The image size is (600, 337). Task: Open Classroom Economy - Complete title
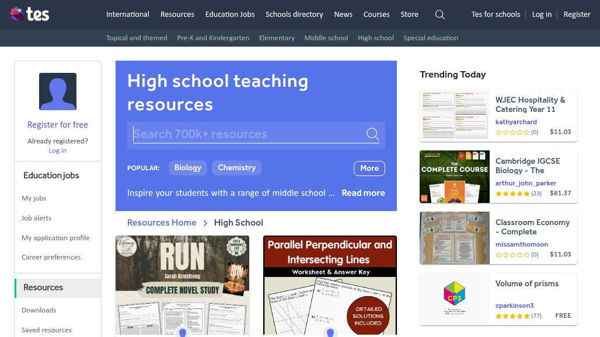532,227
